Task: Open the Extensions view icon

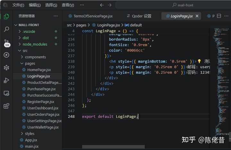Action: [x=6, y=106]
